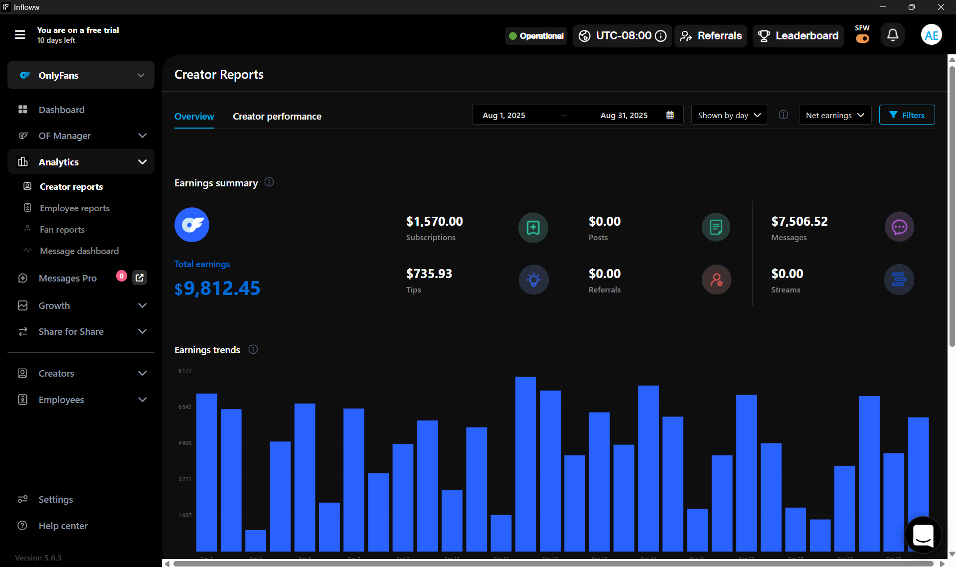Screen dimensions: 956x567
Task: Click the calendar icon in date range
Action: [x=670, y=115]
